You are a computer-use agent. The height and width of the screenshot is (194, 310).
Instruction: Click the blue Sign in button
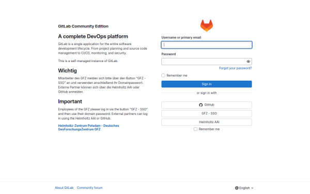[207, 84]
